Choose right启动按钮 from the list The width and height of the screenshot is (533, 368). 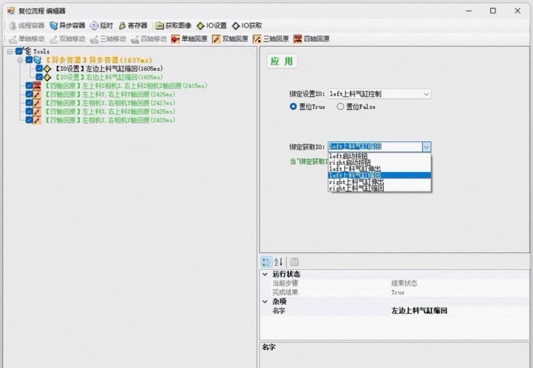[379, 162]
